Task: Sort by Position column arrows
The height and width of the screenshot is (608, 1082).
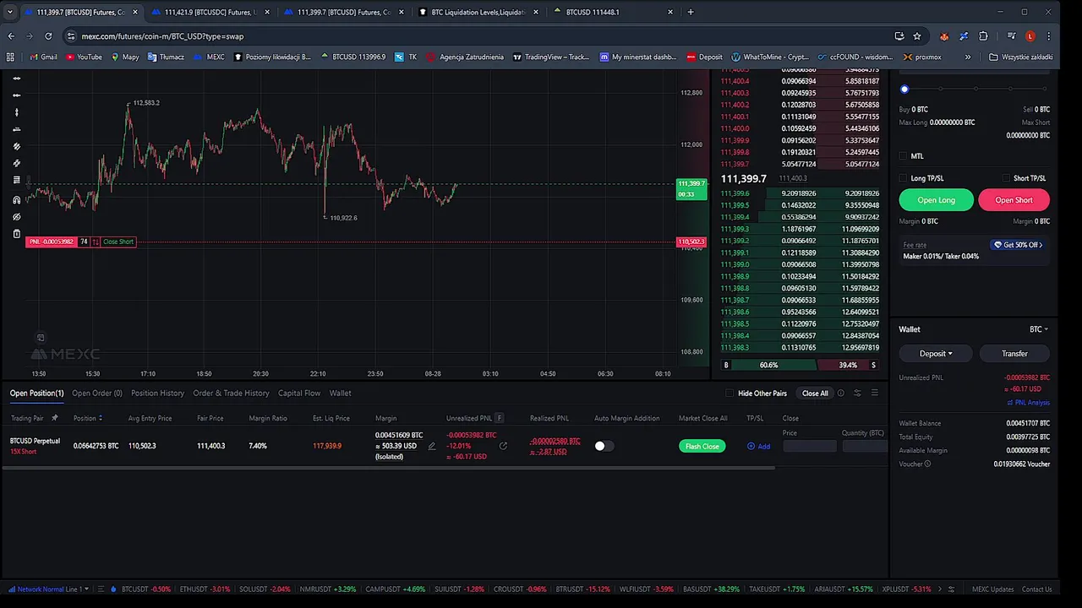Action: coord(101,418)
